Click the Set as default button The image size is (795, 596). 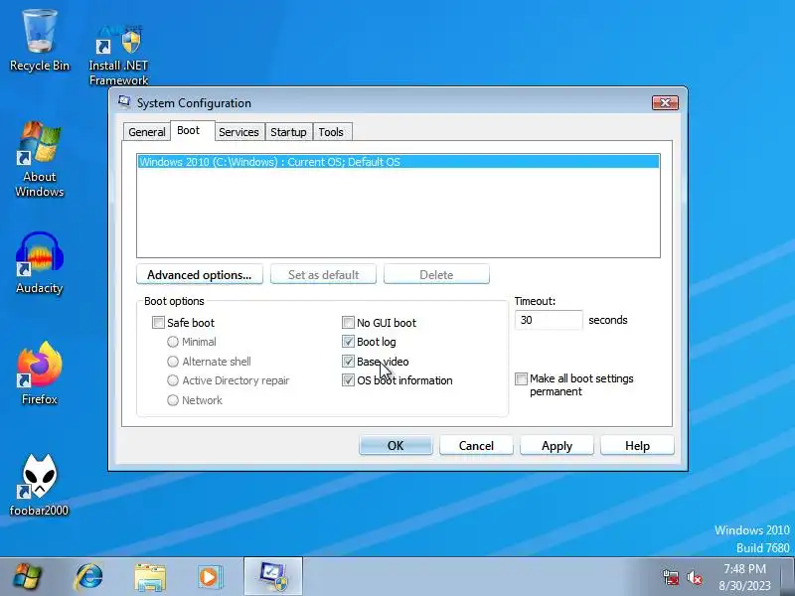pos(324,274)
